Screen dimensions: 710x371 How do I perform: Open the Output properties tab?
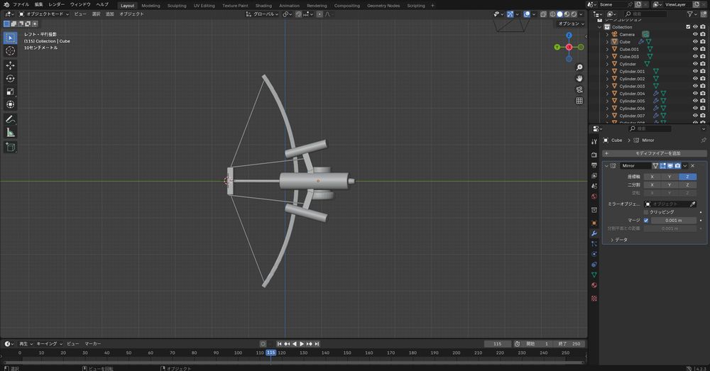click(594, 165)
